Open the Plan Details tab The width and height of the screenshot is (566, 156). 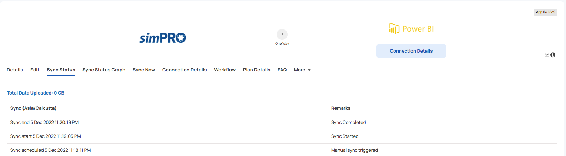257,70
